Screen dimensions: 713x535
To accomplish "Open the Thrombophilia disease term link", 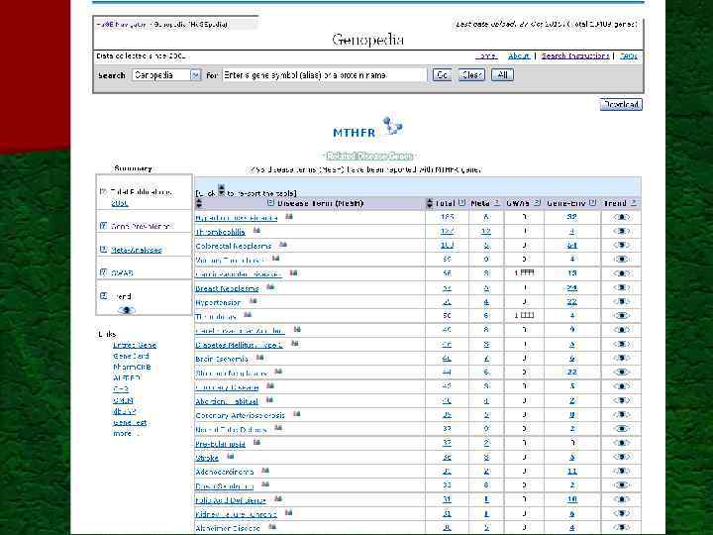I will click(220, 232).
